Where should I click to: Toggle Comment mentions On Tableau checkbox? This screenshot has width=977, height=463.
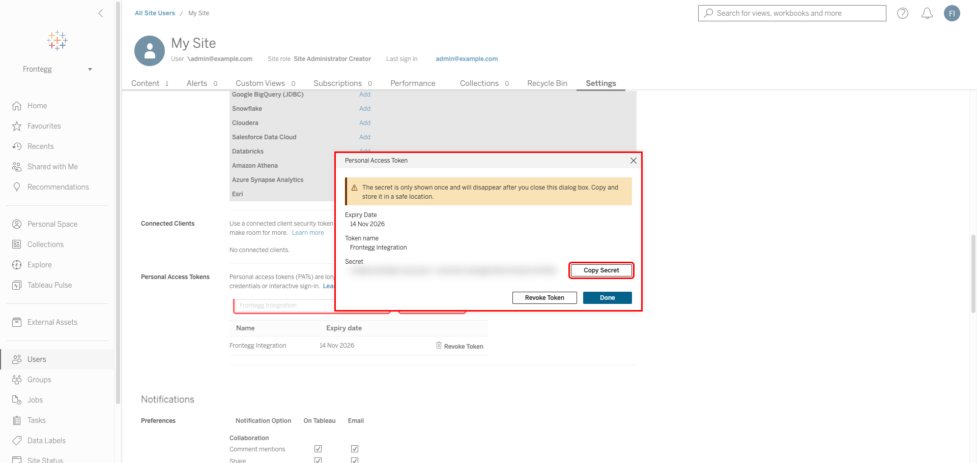(318, 449)
